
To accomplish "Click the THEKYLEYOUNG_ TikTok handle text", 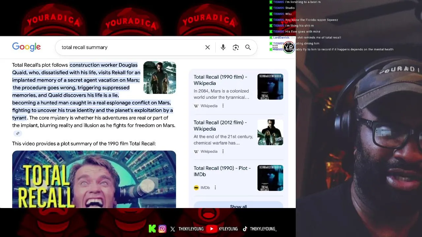I will point(263,229).
